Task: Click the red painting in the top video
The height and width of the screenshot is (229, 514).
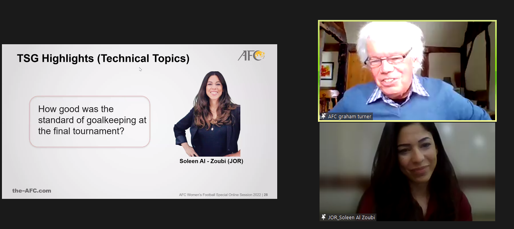Action: click(x=326, y=71)
